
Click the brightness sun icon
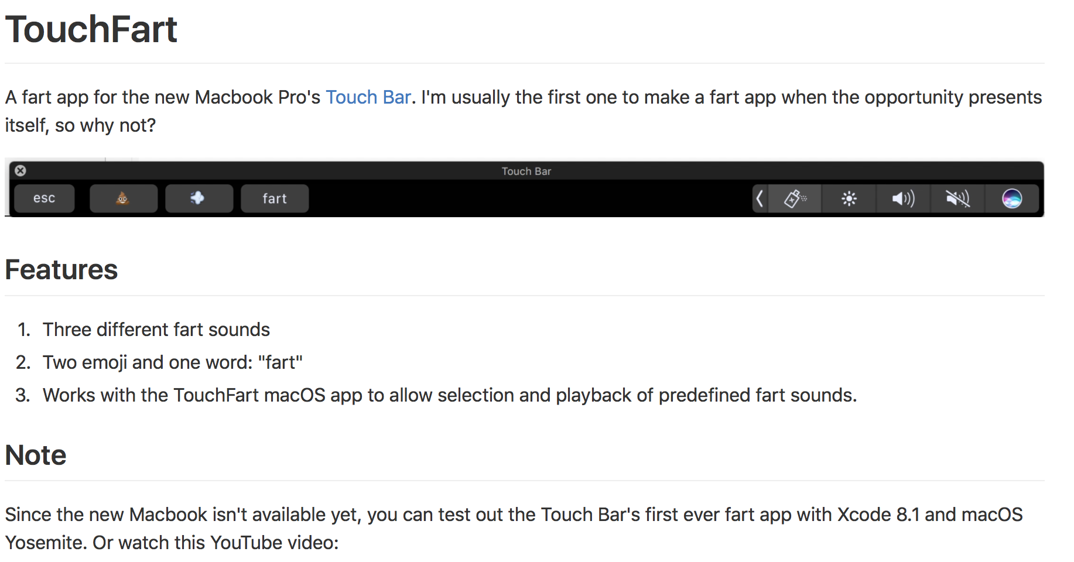point(849,199)
